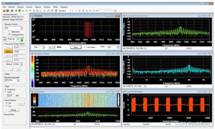Open the Capture menu

[20, 7]
